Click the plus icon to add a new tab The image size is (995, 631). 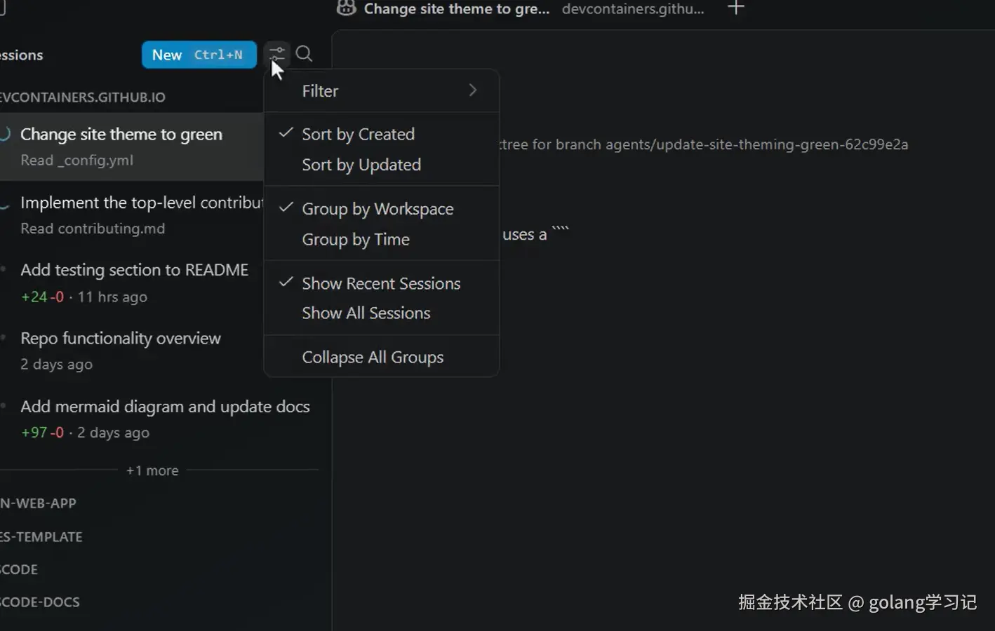[735, 8]
